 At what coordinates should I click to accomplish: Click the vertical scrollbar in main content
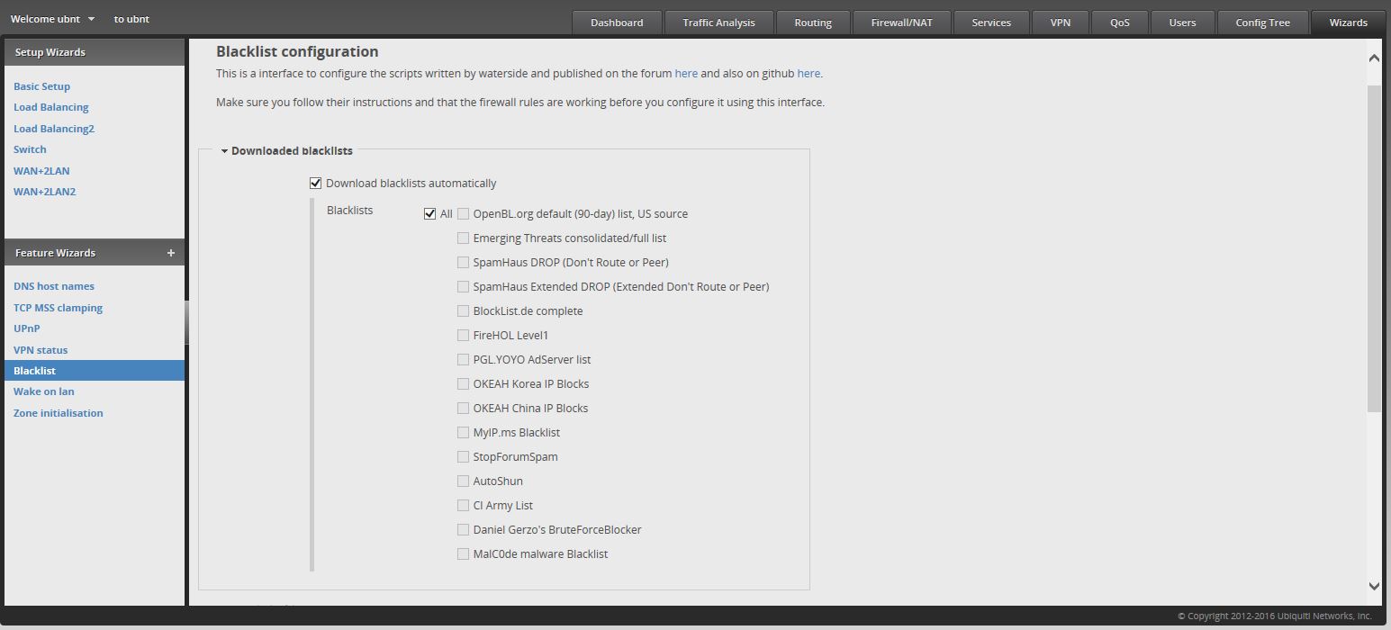coord(1373,252)
